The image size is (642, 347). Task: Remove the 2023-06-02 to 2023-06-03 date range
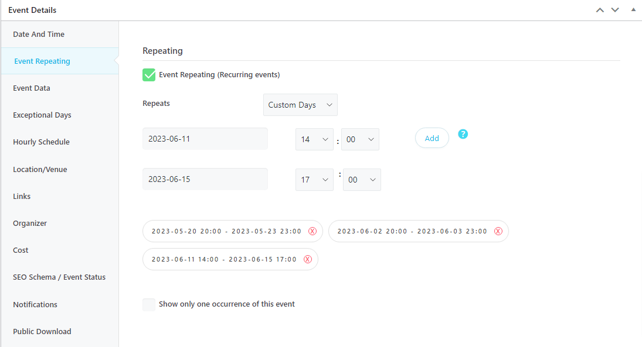(x=498, y=231)
